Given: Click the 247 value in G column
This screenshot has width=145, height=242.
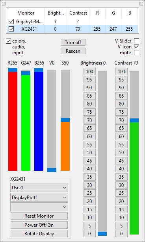Looking at the screenshot, I should [113, 29].
